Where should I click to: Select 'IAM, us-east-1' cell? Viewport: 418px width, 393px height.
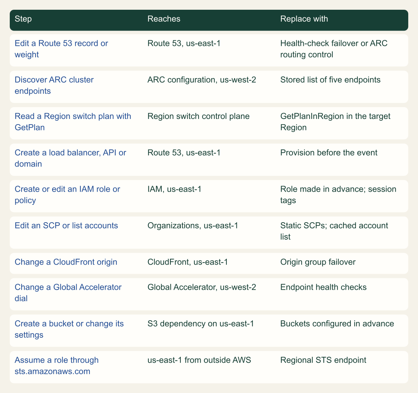pos(175,189)
